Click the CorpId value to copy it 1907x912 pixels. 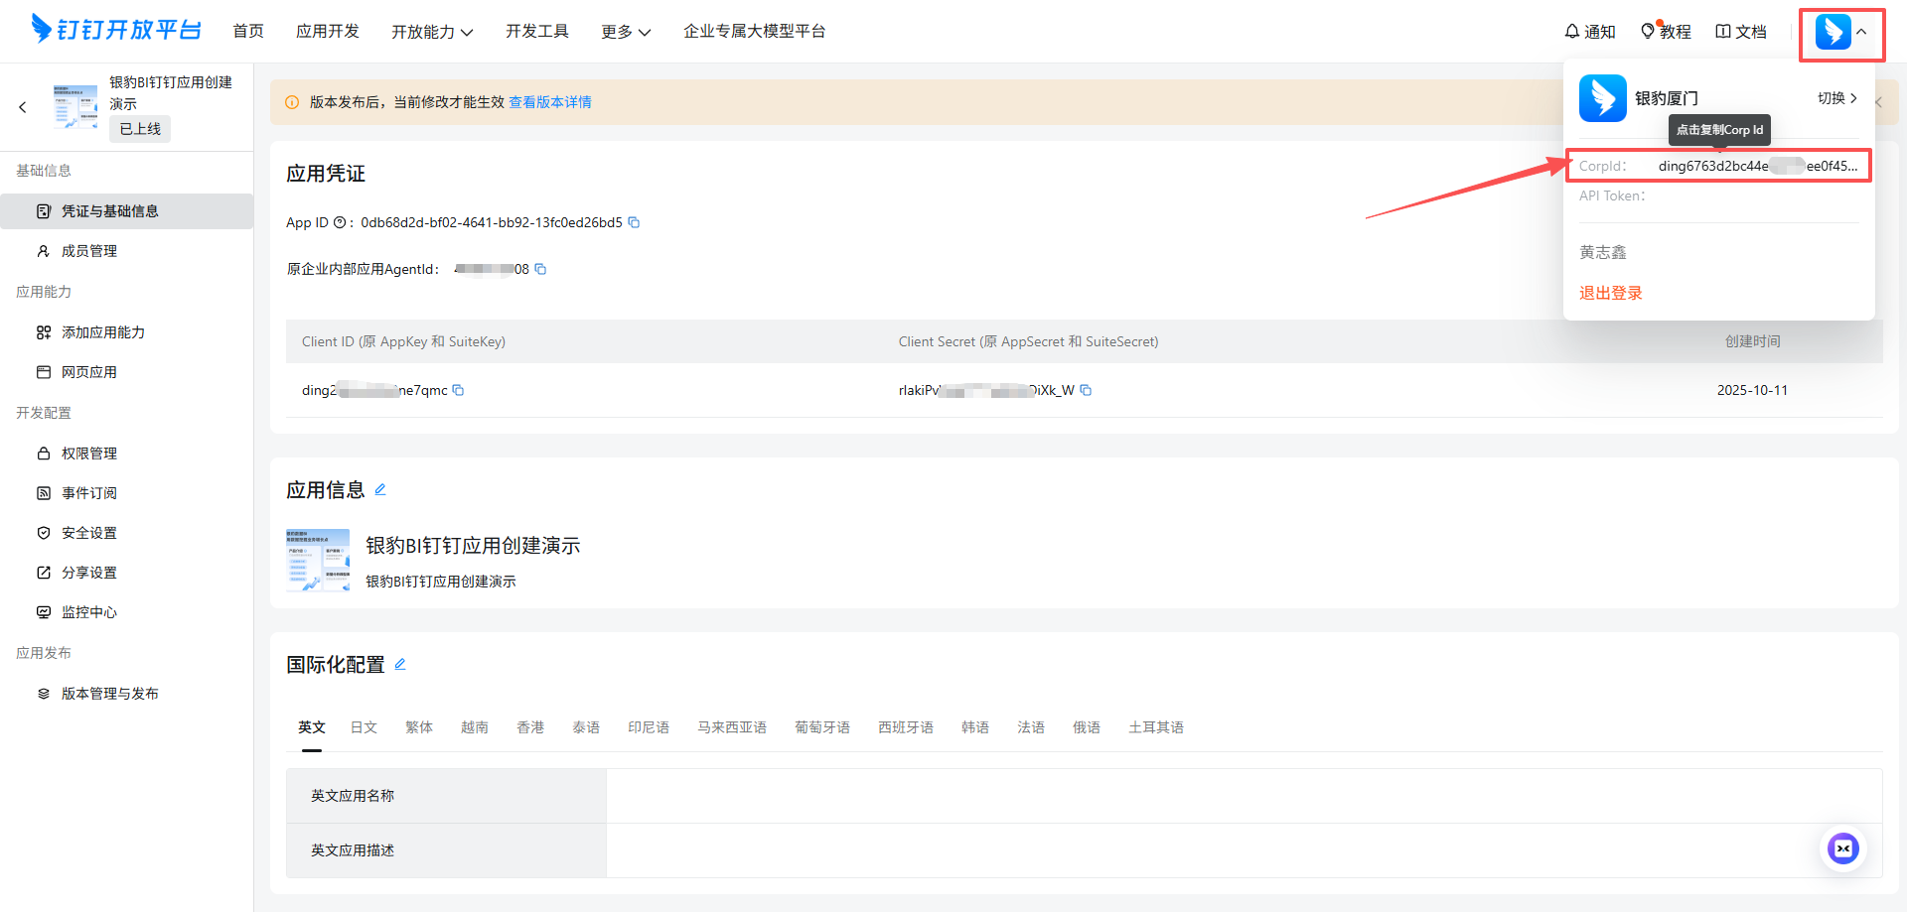pos(1758,166)
